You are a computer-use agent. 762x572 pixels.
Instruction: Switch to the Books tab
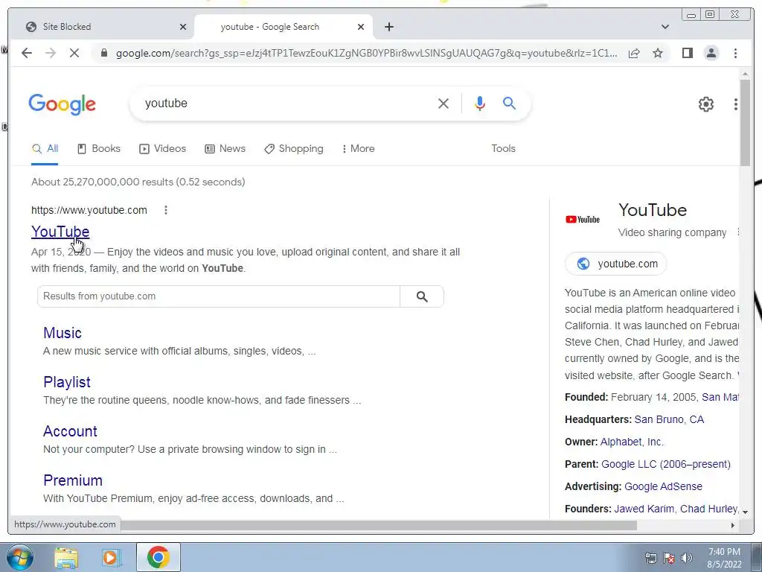coord(99,149)
